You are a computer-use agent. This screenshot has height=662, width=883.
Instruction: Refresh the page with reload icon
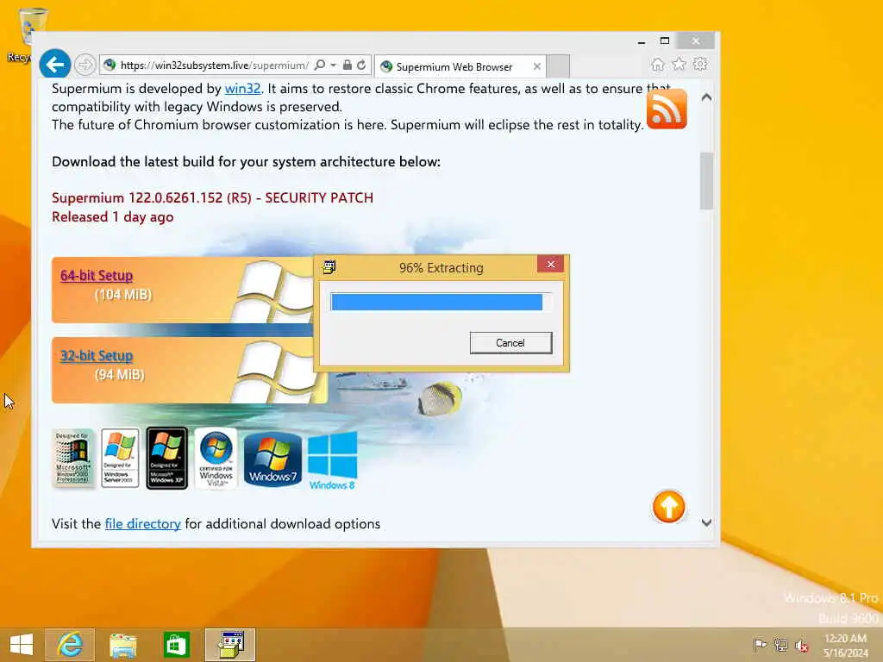[361, 66]
